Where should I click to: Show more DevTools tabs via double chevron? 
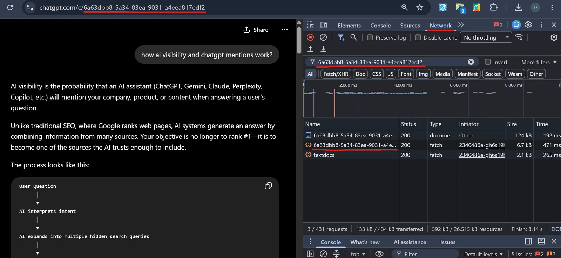(x=461, y=25)
